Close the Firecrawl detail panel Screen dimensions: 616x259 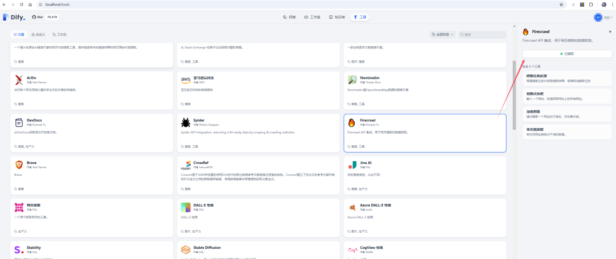(x=610, y=31)
